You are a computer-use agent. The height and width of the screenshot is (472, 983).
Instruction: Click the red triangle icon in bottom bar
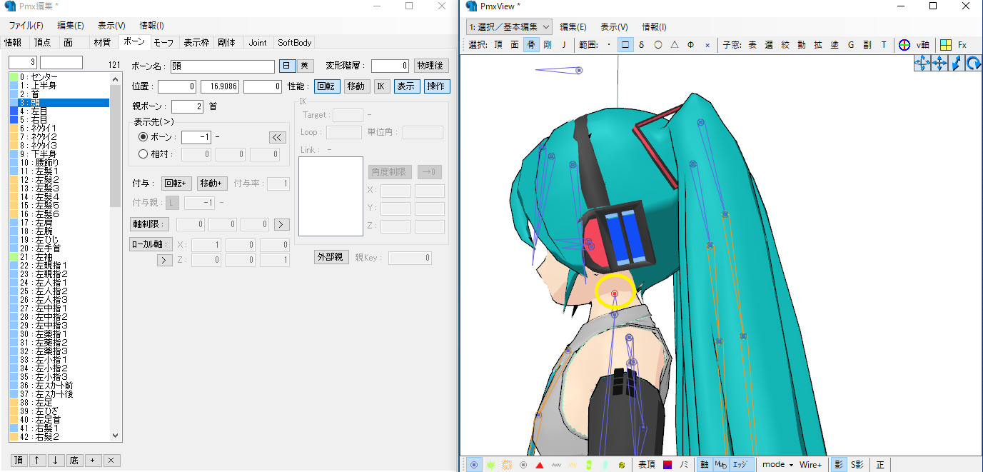[x=540, y=464]
